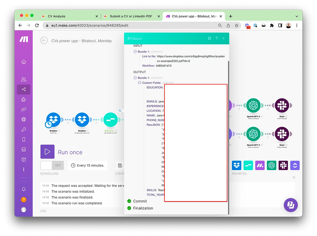Select the lower Slack Create a Message module
Viewport: 317px width, 236px height.
(x=282, y=134)
